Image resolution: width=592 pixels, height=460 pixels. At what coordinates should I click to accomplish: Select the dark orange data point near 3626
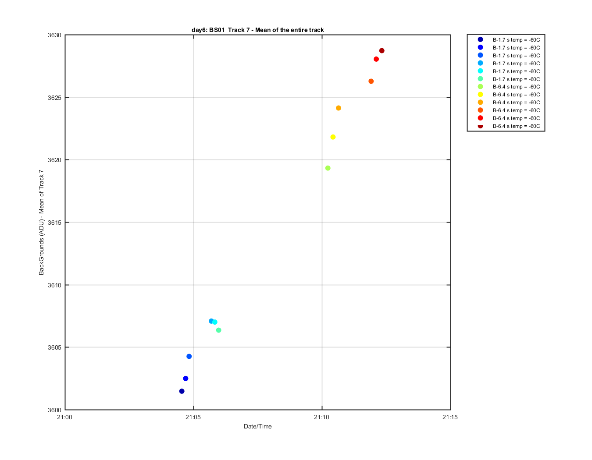pos(371,81)
